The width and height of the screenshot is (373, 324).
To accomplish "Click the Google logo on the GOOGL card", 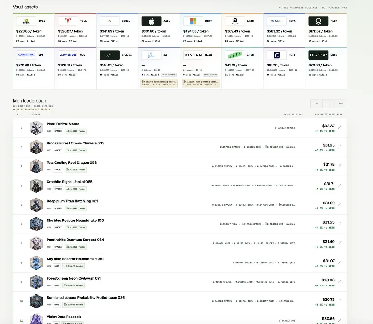I will [109, 21].
